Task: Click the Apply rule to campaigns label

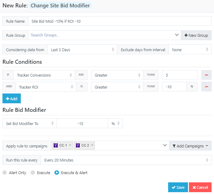Action: (x=27, y=146)
